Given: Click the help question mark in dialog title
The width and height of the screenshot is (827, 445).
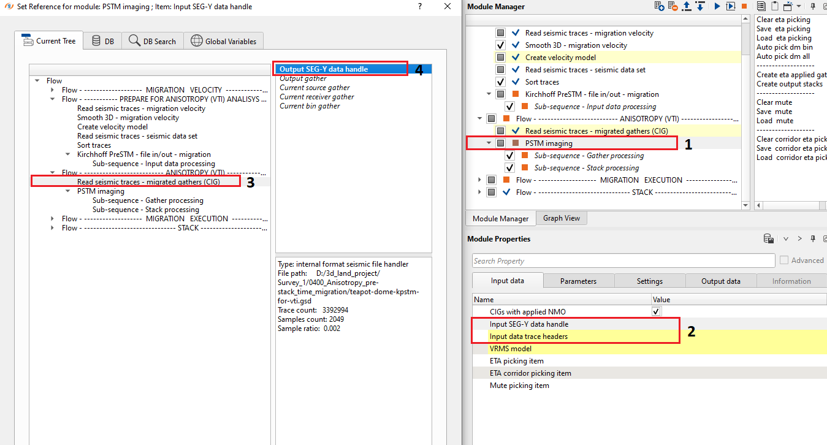Looking at the screenshot, I should (x=420, y=6).
